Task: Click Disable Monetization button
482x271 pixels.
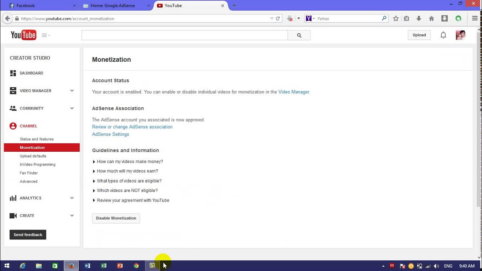Action: point(116,218)
